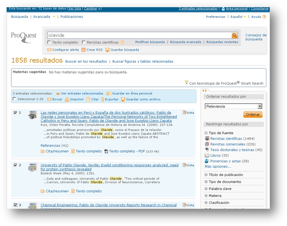Image resolution: width=287 pixels, height=226 pixels.
Task: Click the Vista preview icon for result 3
Action: tap(185, 205)
